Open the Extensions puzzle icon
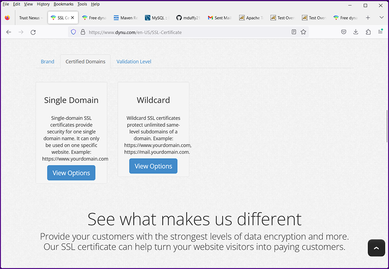The width and height of the screenshot is (389, 269). point(368,32)
